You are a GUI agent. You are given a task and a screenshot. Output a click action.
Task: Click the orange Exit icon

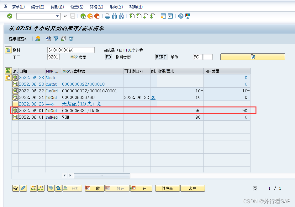click(90, 16)
